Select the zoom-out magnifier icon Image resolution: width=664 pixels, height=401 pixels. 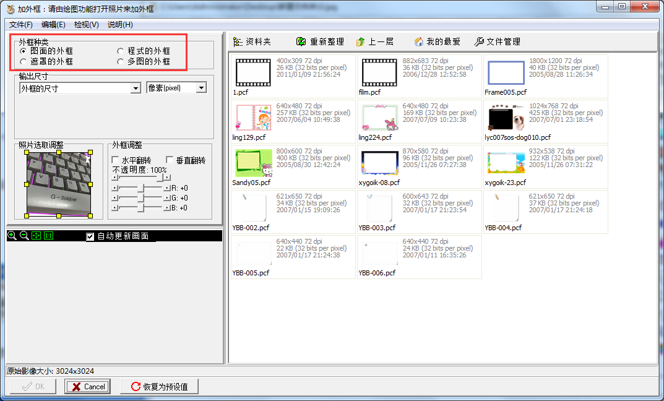click(x=22, y=235)
